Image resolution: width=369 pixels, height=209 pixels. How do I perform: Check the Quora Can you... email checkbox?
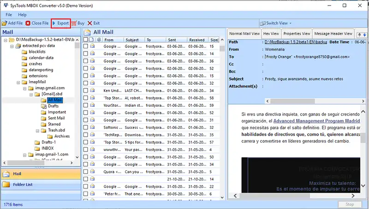coord(86,172)
